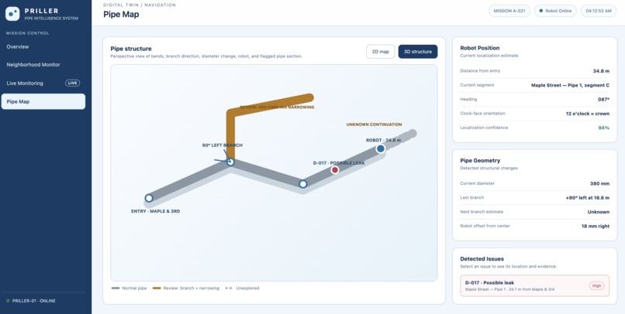Click the PRILLER-01 - ONLINE status indicator
This screenshot has width=625, height=314.
point(31,301)
